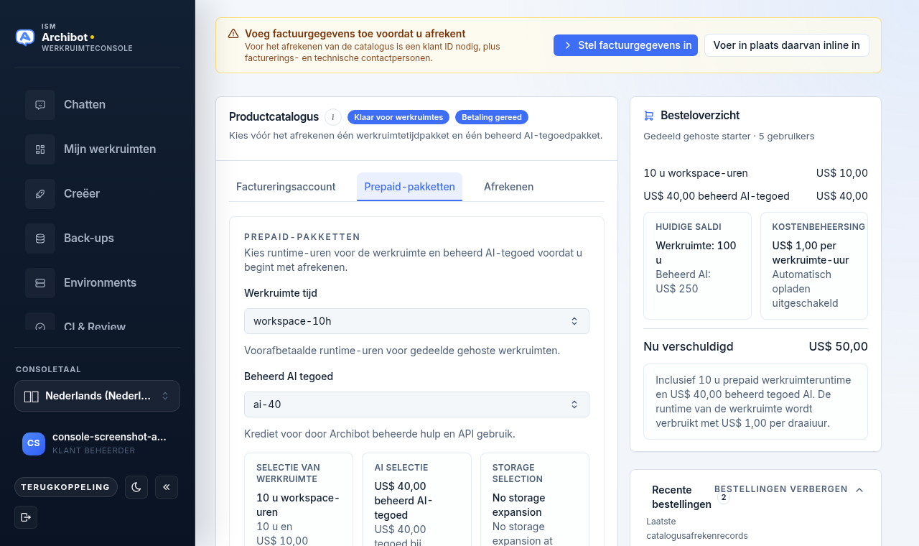Click the AI selectie card
Image resolution: width=919 pixels, height=546 pixels.
point(416,499)
